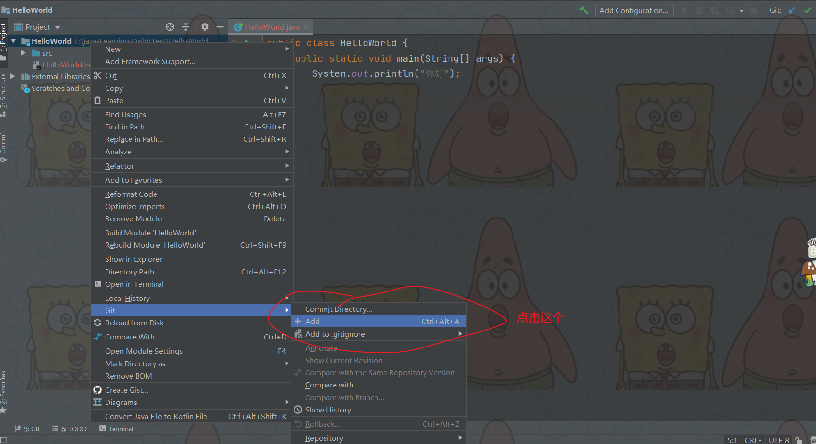
Task: Click the locate current file crosshair icon
Action: click(170, 27)
